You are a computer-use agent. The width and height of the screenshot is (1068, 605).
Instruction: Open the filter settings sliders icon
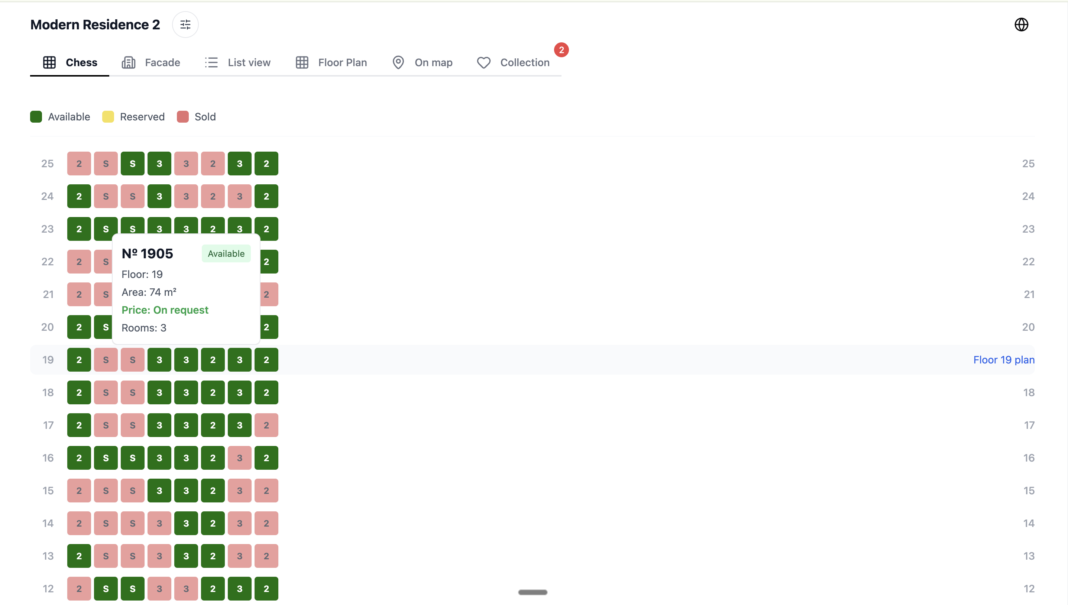tap(185, 25)
